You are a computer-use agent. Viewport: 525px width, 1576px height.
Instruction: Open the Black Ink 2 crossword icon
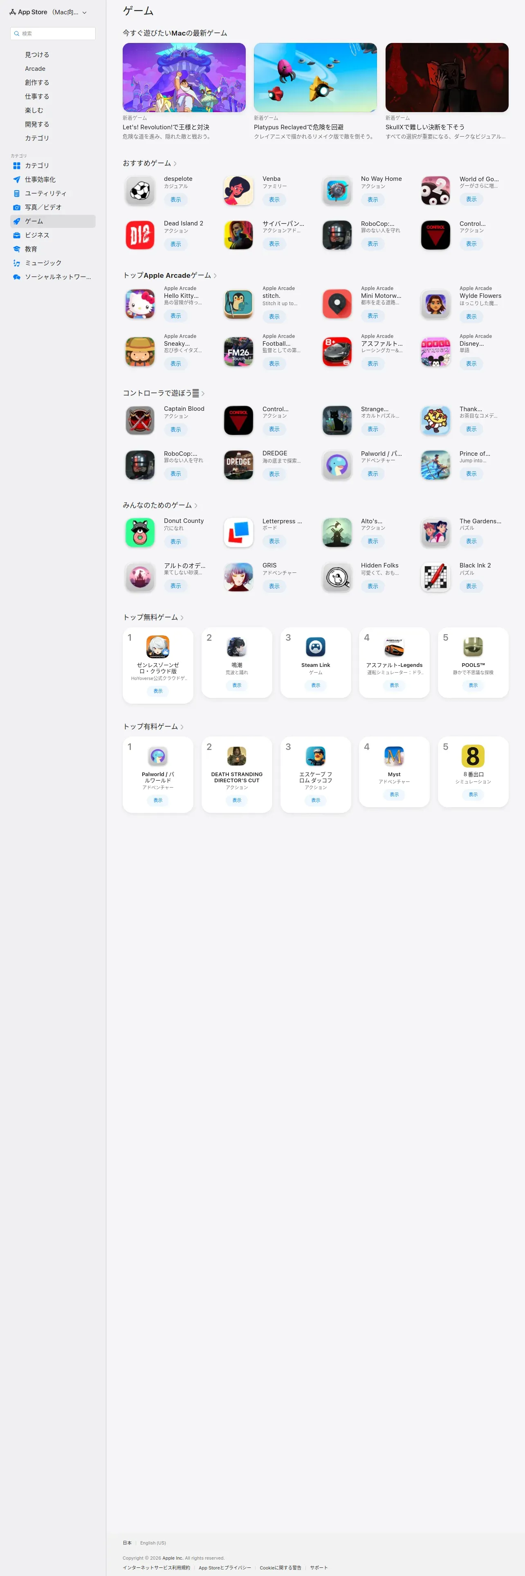click(x=436, y=577)
